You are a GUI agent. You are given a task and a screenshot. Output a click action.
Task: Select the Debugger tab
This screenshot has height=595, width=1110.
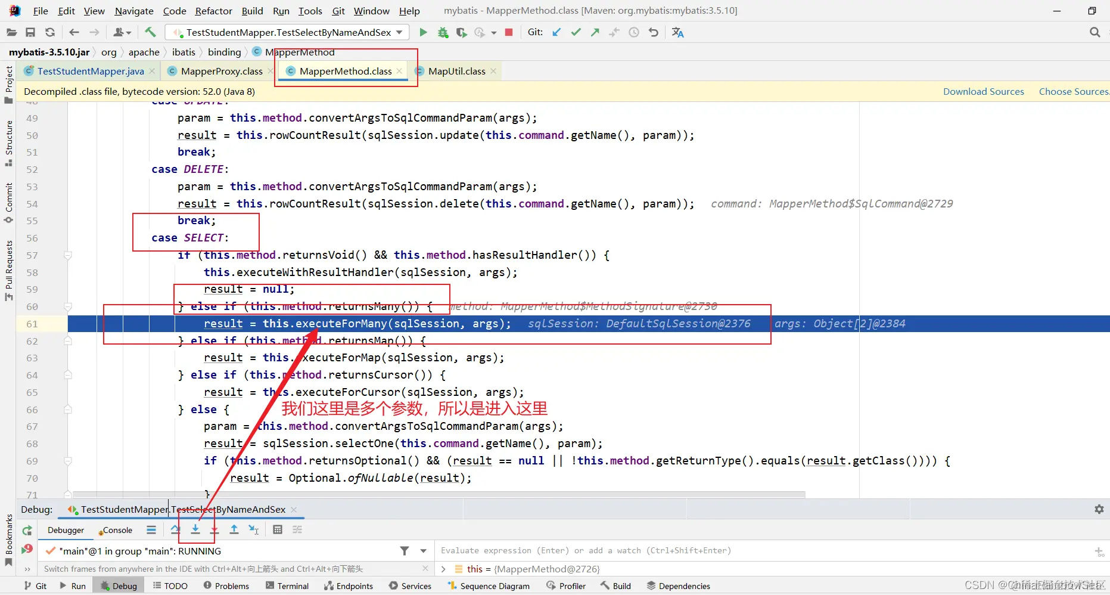point(66,530)
